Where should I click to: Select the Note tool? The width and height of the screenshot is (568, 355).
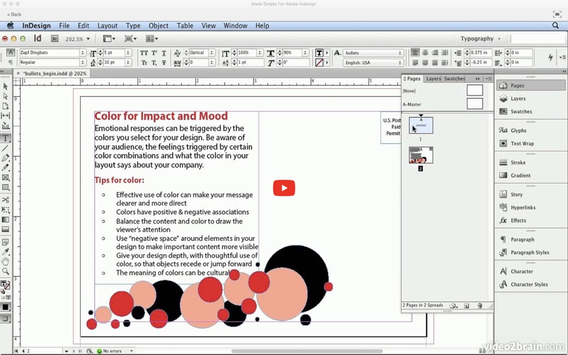(5, 242)
